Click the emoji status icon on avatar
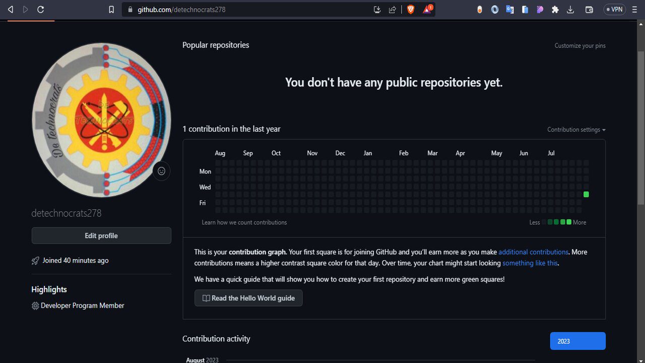This screenshot has height=363, width=645. (161, 171)
